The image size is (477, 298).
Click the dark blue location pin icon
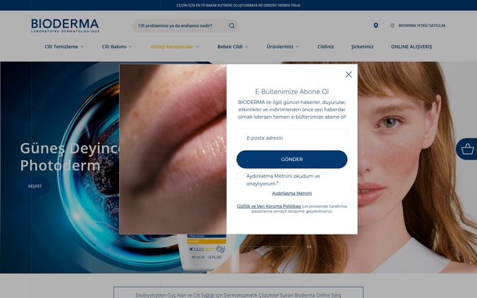tap(376, 26)
